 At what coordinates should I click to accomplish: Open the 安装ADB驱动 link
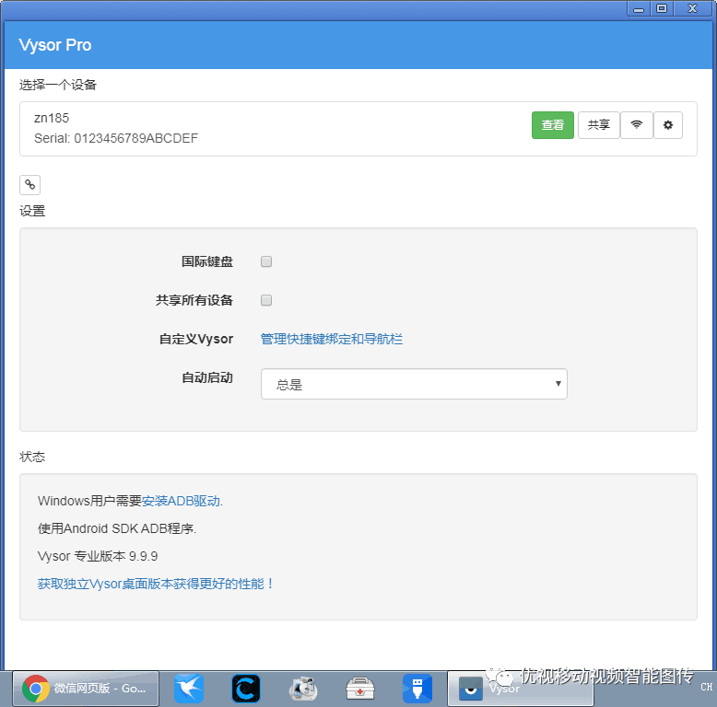181,501
